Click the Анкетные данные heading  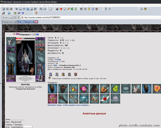coord(94,114)
